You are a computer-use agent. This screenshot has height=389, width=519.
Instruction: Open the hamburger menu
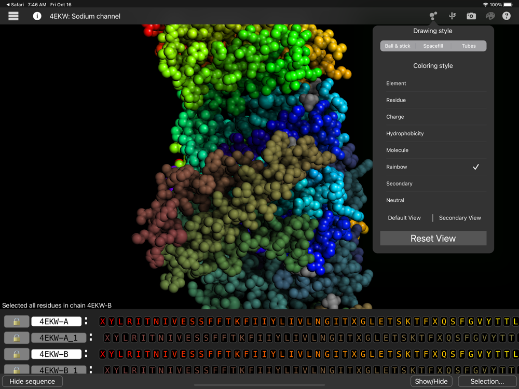(13, 16)
